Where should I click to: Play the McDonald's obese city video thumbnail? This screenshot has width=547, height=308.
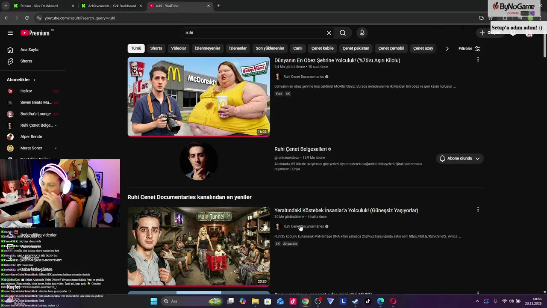click(x=199, y=97)
